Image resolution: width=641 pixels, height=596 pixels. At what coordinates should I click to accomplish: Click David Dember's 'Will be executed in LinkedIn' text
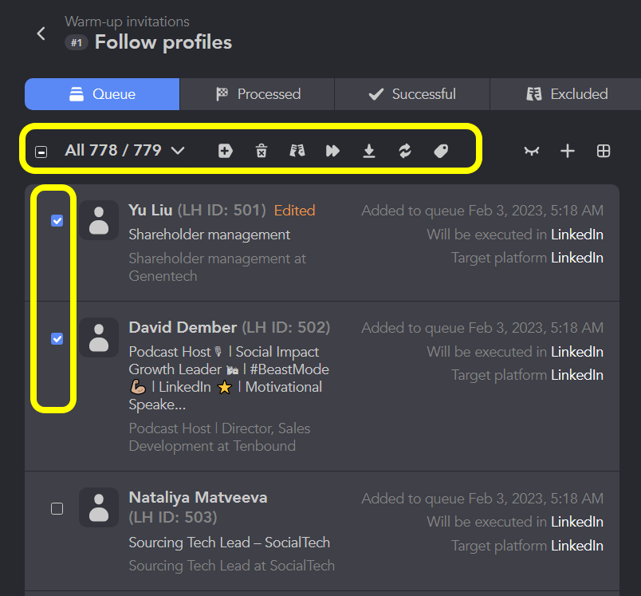515,352
